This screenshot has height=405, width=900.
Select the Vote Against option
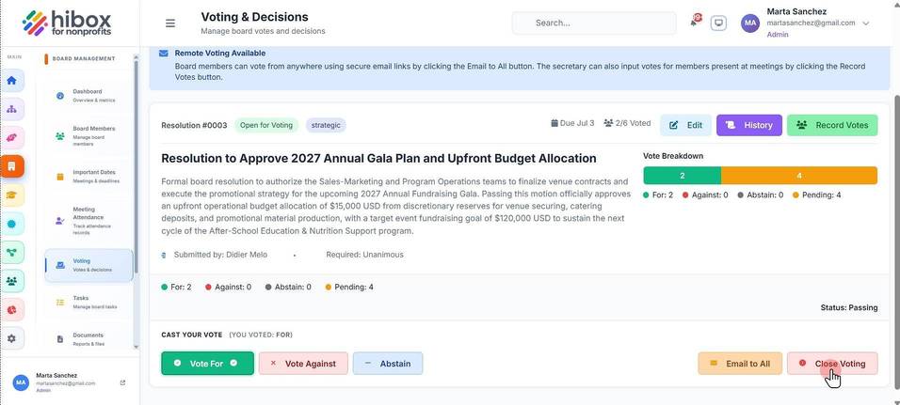click(x=303, y=363)
